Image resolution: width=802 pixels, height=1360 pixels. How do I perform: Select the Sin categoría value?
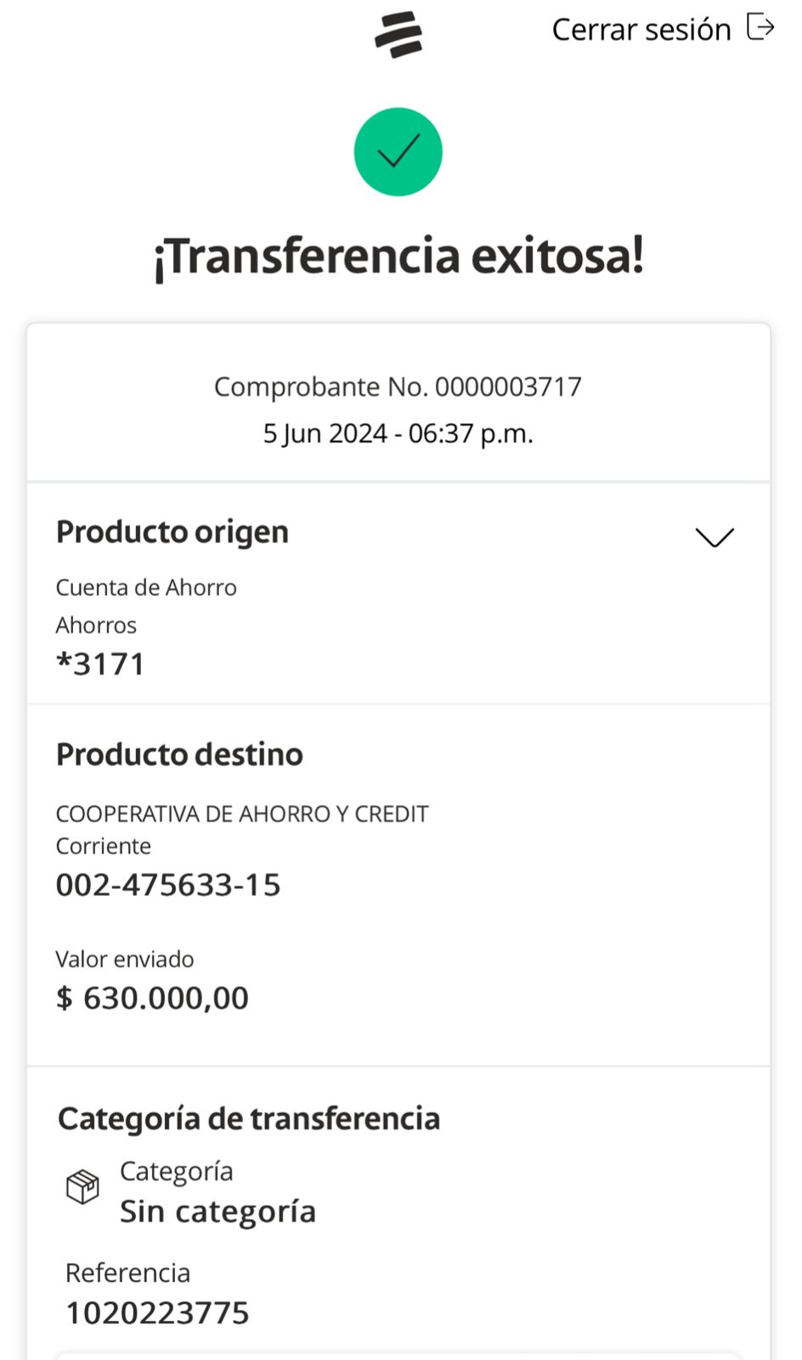pos(217,1211)
